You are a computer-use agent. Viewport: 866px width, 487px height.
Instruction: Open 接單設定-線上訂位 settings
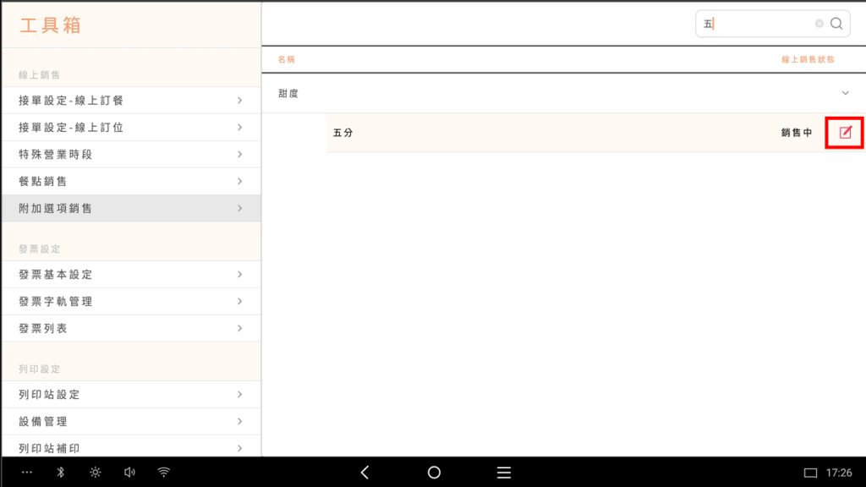(x=131, y=128)
